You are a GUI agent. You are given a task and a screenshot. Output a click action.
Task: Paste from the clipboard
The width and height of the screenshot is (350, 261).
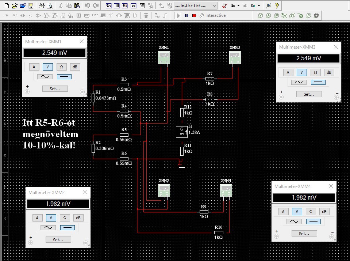pos(77,6)
